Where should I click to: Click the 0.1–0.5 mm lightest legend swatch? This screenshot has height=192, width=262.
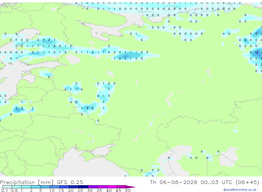coord(7,187)
